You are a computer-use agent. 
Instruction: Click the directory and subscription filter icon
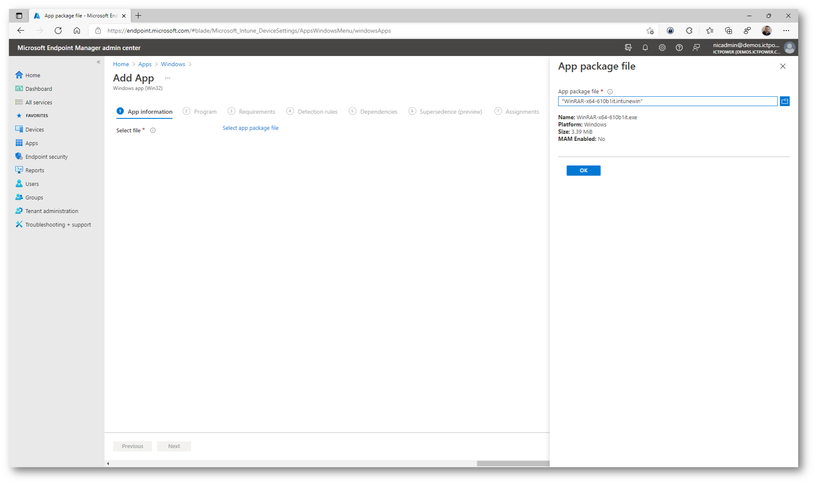(x=628, y=48)
